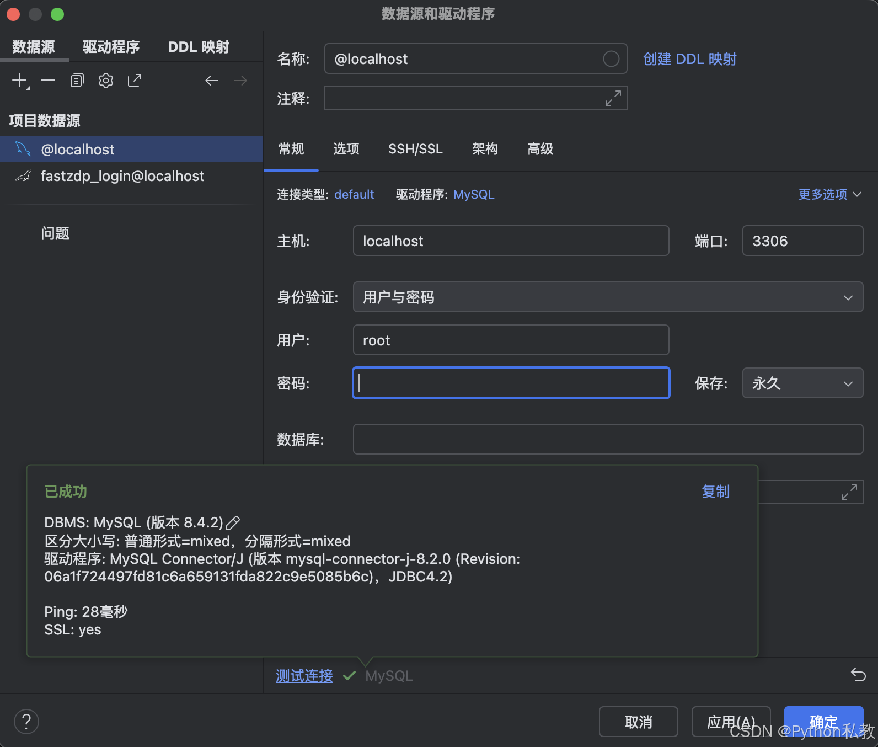The height and width of the screenshot is (747, 878).
Task: Expand the 更多选项 dropdown
Action: coord(830,194)
